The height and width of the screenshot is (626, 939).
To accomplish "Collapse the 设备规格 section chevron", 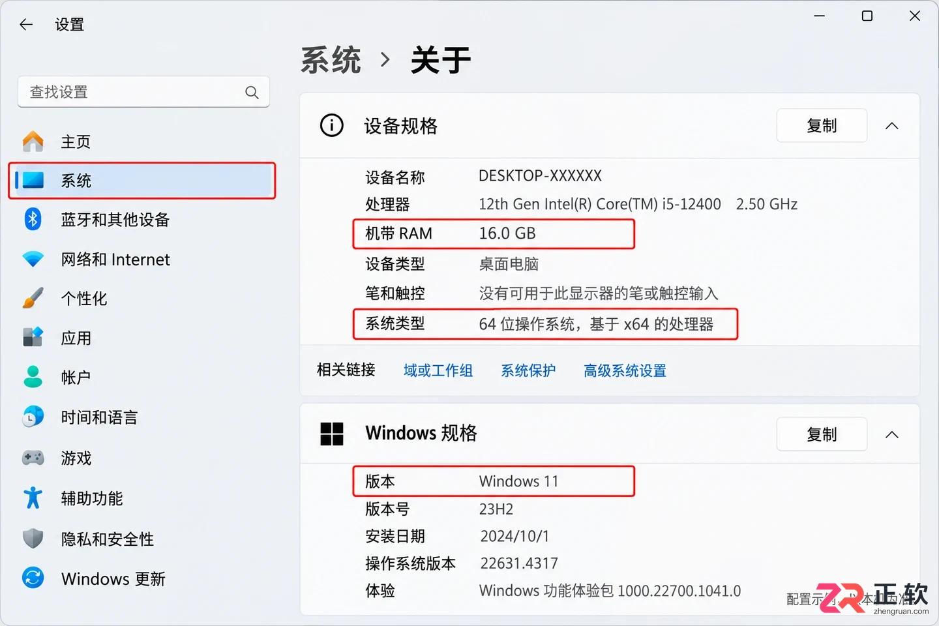I will [x=892, y=126].
